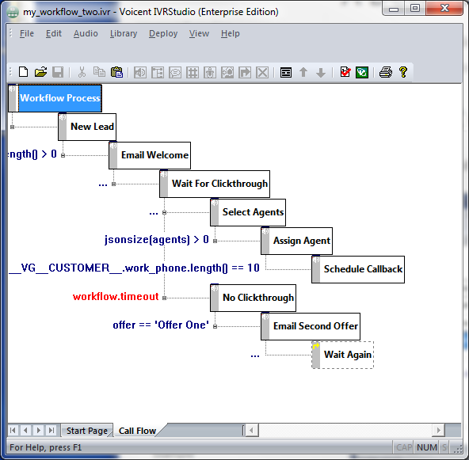Image resolution: width=469 pixels, height=460 pixels.
Task: Switch to the Start Page tab
Action: (x=86, y=431)
